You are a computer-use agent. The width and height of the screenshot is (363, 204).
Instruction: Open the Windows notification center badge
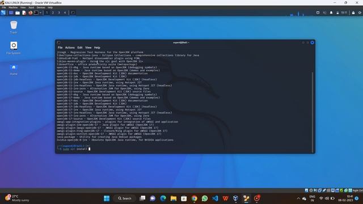[357, 198]
